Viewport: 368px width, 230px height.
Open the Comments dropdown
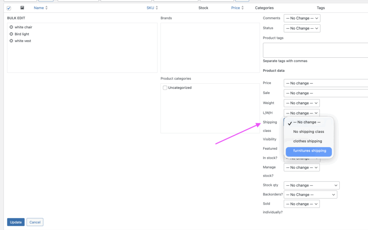point(302,18)
